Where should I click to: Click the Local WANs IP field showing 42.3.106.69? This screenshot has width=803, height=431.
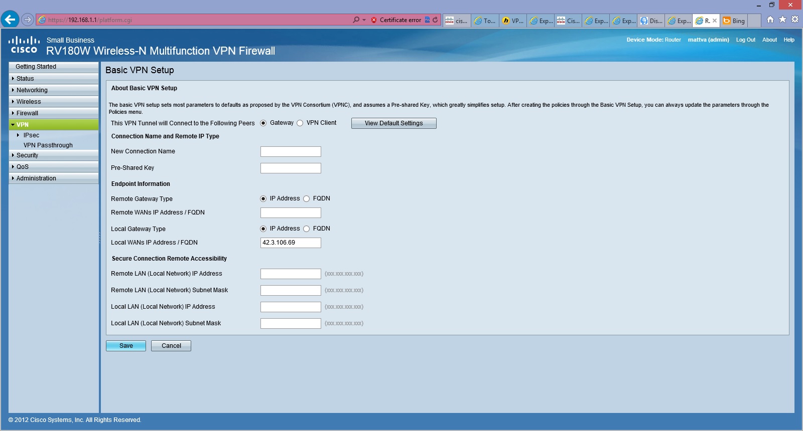coord(291,243)
